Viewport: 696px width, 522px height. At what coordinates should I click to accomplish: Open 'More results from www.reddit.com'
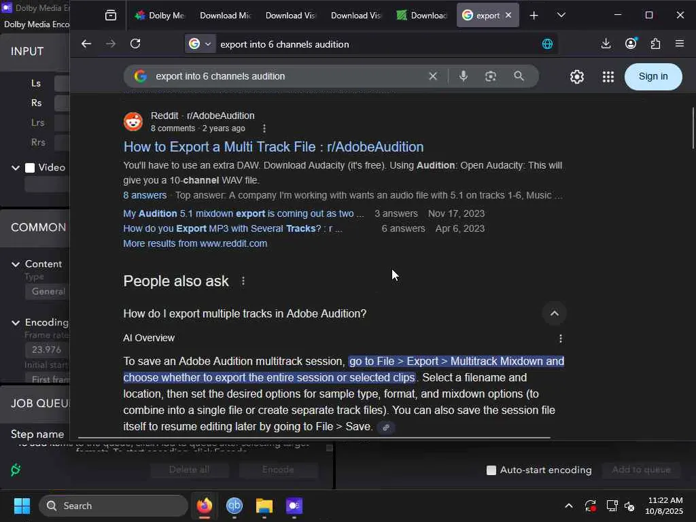point(195,244)
